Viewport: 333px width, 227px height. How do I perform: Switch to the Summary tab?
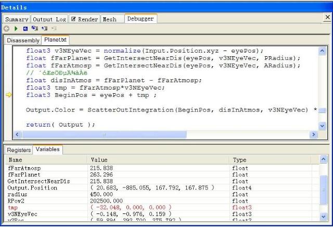tap(17, 19)
